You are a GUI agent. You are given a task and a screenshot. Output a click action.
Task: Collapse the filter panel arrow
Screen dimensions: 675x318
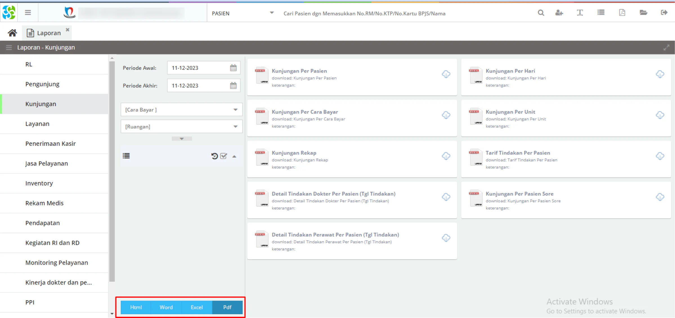234,156
